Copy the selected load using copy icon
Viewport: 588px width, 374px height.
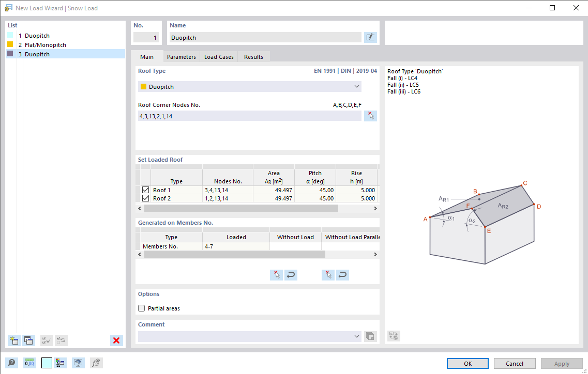28,340
